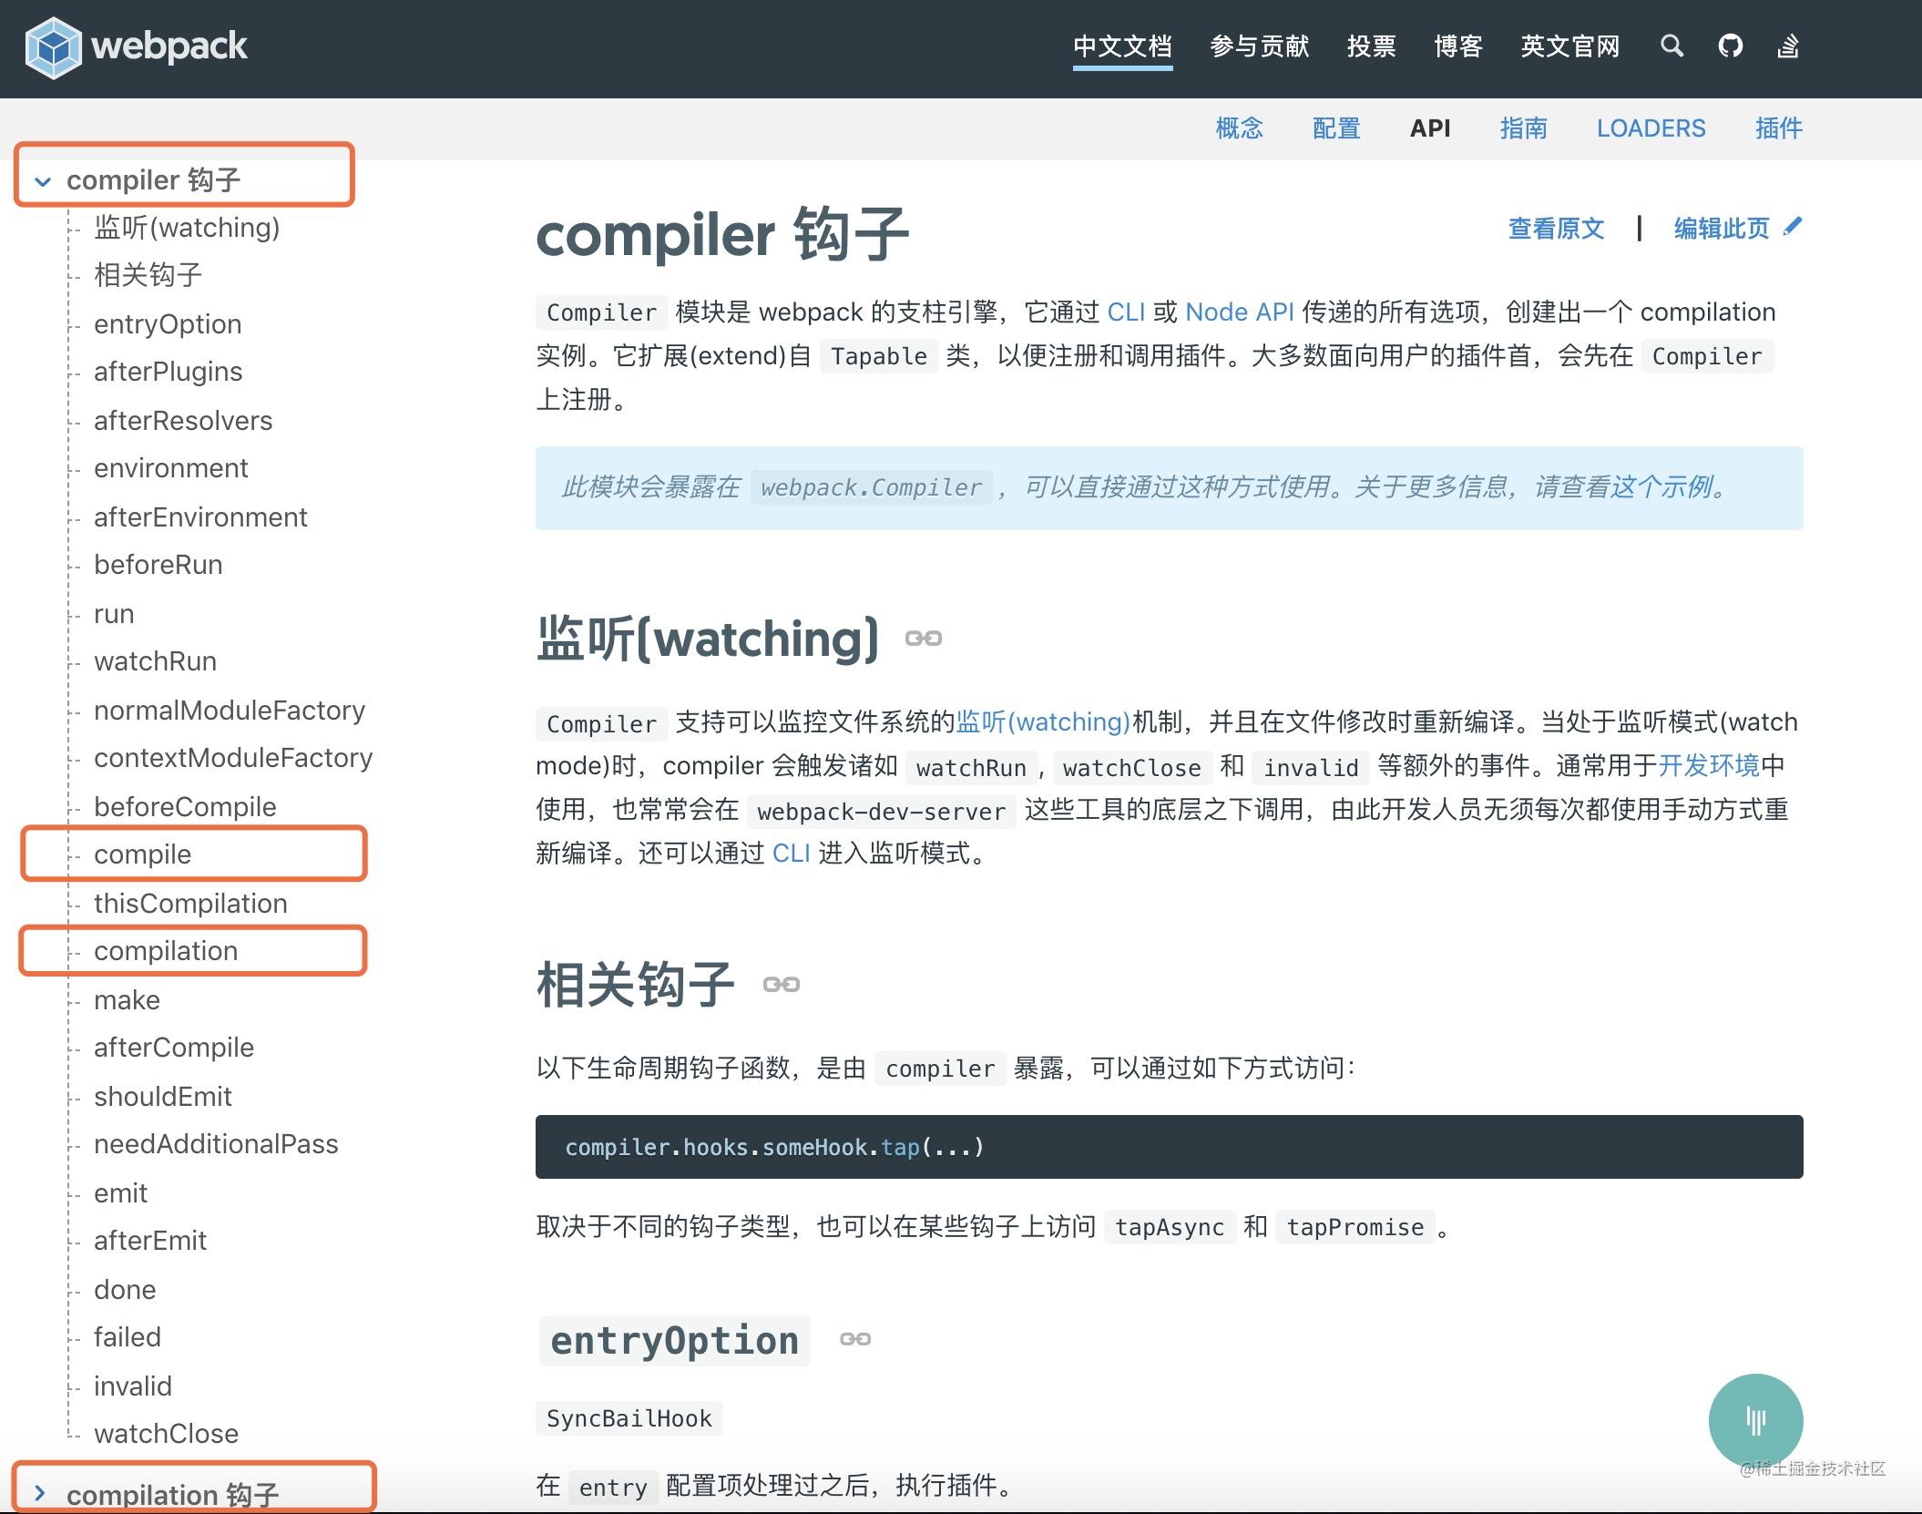Follow the 开发环境 link
This screenshot has width=1922, height=1514.
pyautogui.click(x=1709, y=765)
